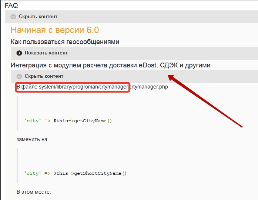
Task: Click getShortCityName() in the second code block
Action: pos(100,173)
